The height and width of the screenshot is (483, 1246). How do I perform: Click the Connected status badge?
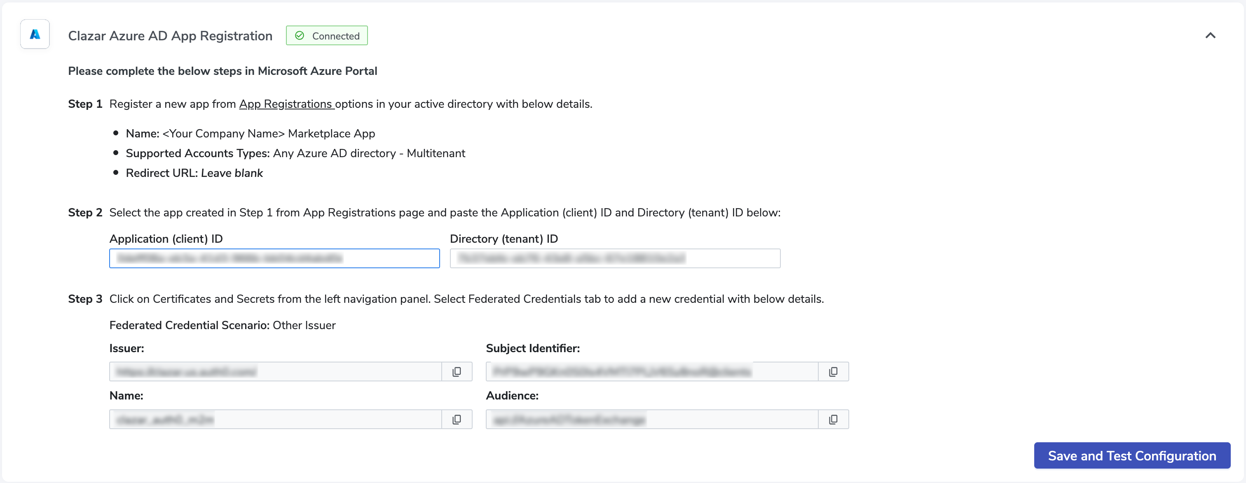(x=326, y=36)
